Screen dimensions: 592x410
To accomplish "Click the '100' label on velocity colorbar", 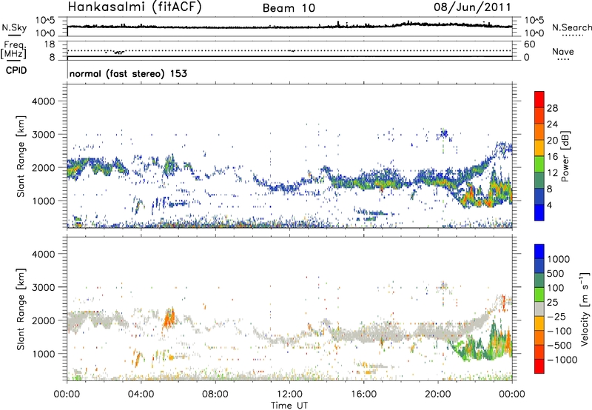I will (555, 288).
